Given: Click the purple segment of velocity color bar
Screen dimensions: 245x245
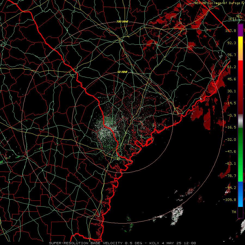Looking at the screenshot, I should pos(240,30).
